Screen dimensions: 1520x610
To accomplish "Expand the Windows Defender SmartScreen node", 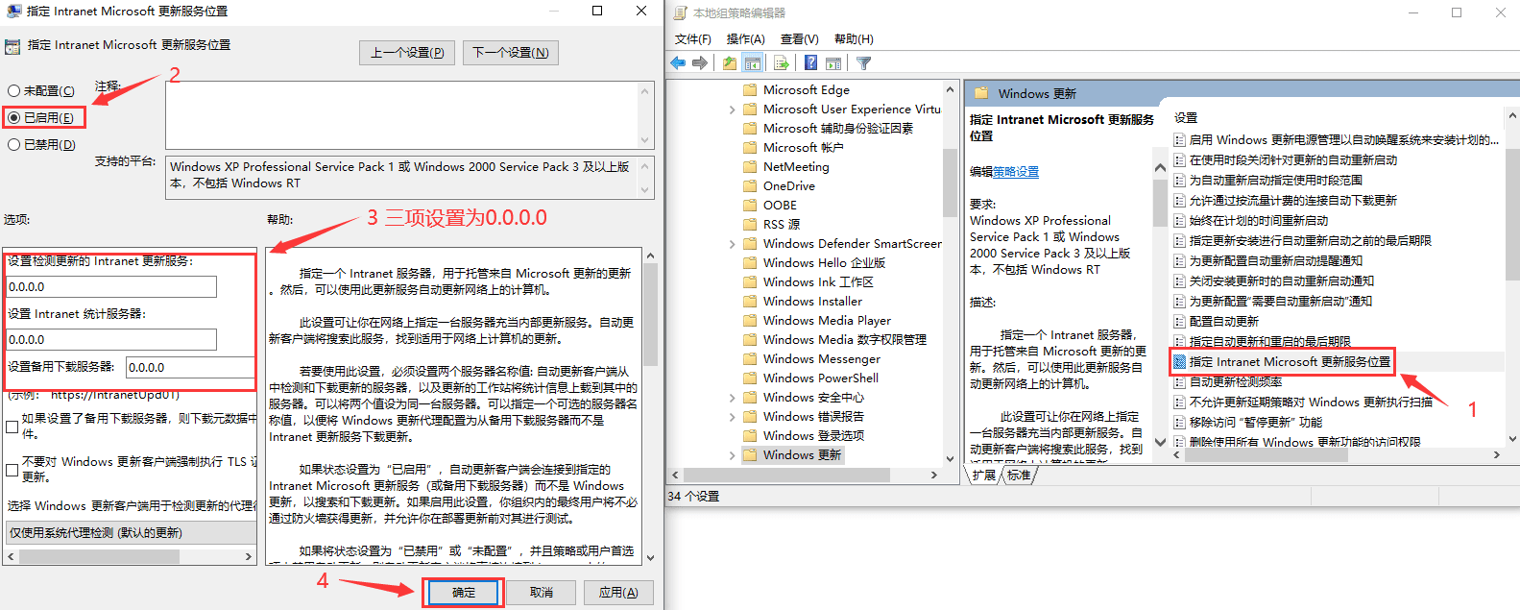I will click(733, 244).
